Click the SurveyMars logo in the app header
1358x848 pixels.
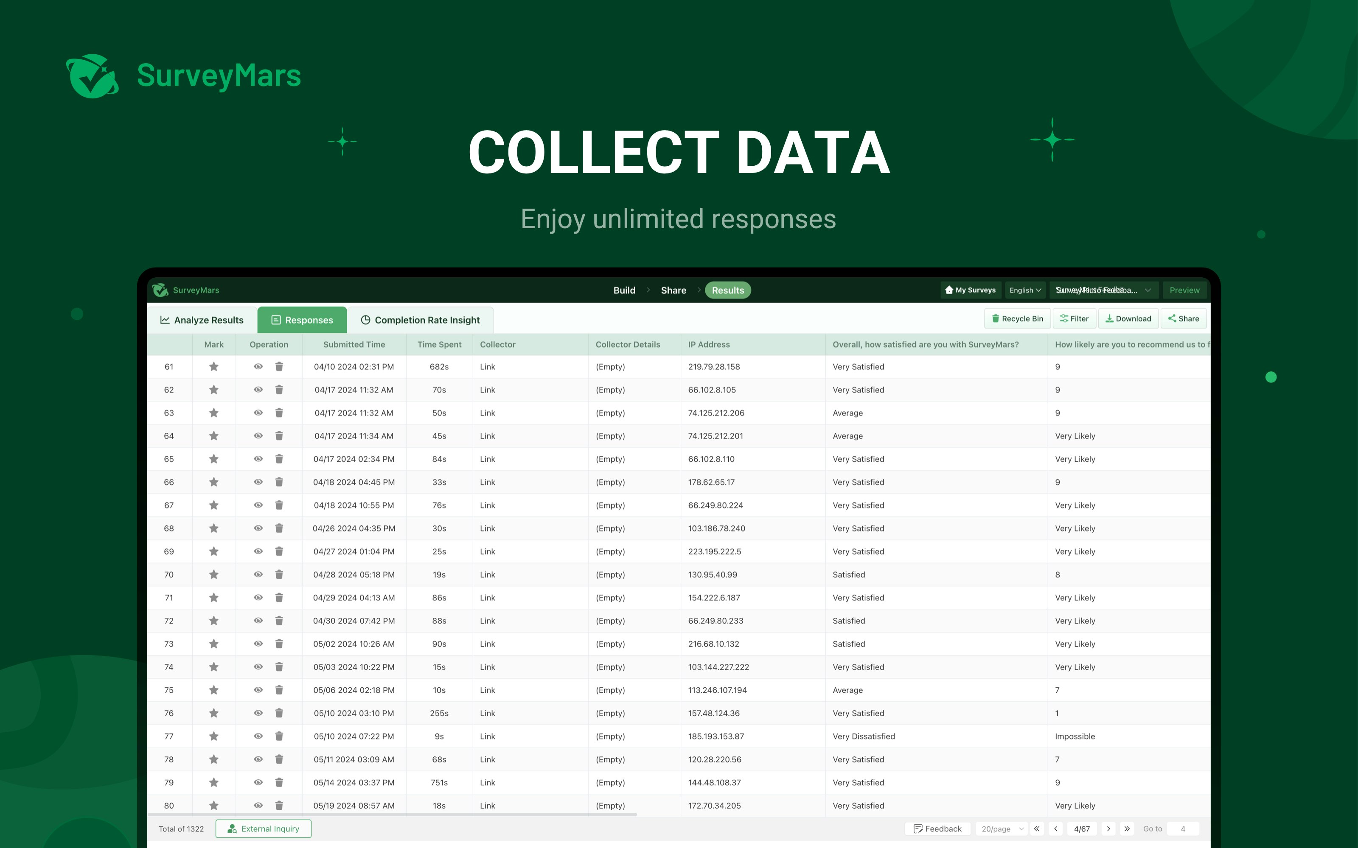186,290
